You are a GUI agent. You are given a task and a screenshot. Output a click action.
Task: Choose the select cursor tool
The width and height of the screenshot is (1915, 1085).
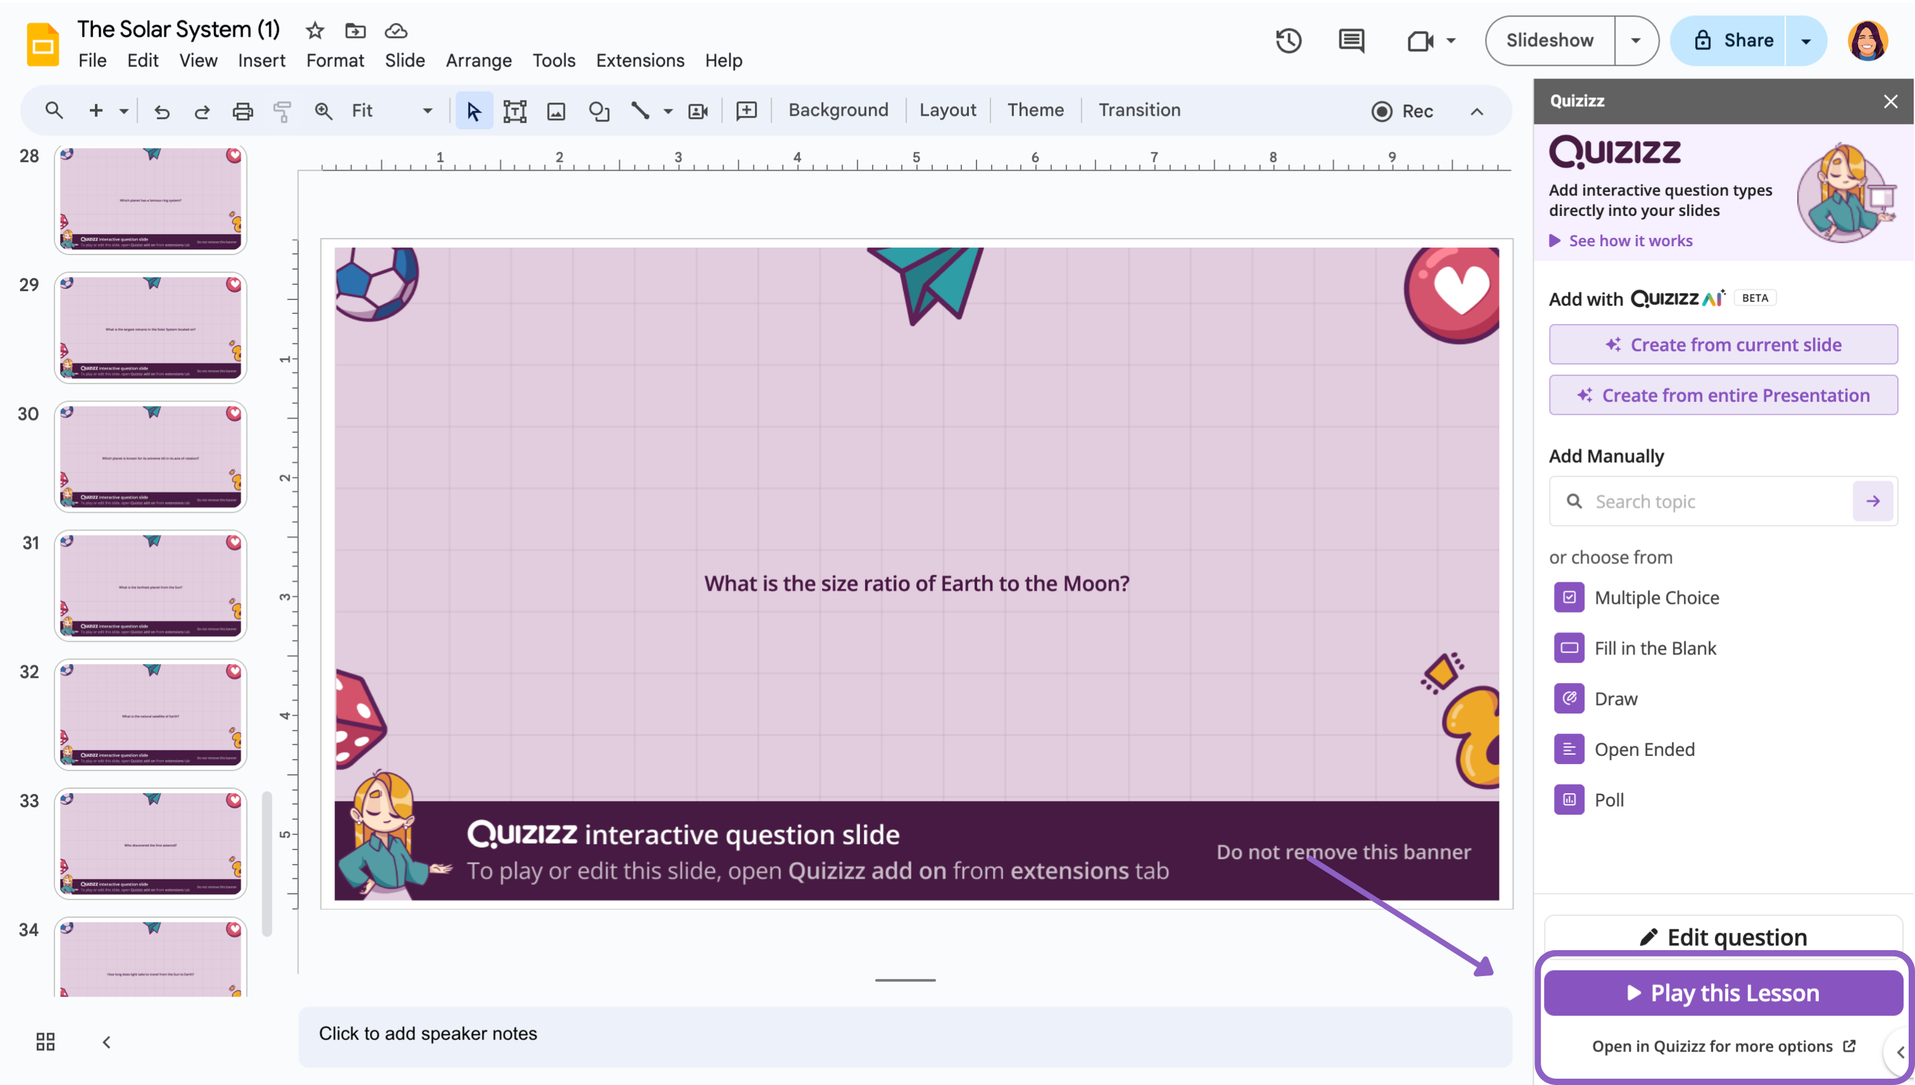click(x=473, y=111)
